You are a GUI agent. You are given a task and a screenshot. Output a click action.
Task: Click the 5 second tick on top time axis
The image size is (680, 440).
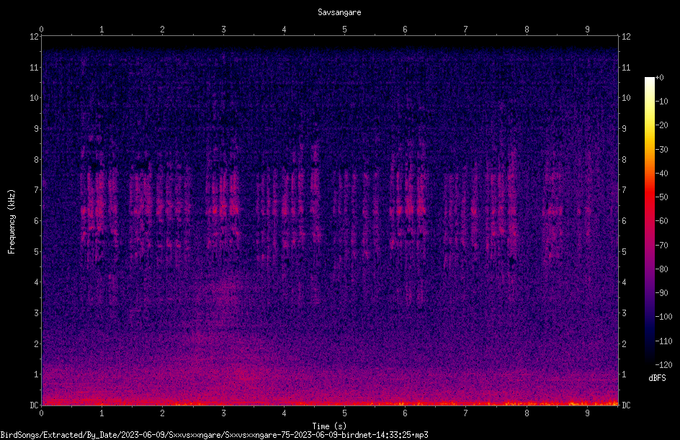(x=345, y=30)
